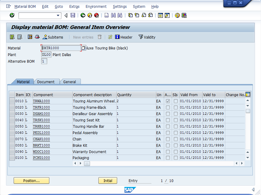Click the Header button
Viewport: 261px width, 195px height.
coord(124,37)
